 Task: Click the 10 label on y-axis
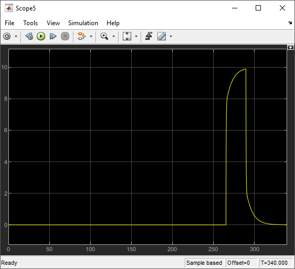4,67
